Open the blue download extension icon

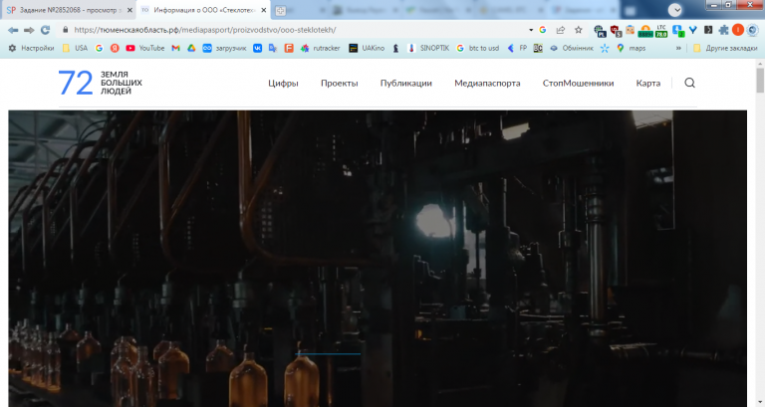point(677,31)
